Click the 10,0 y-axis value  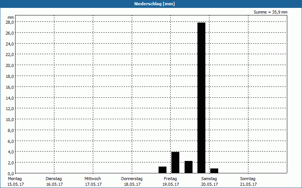coord(10,120)
